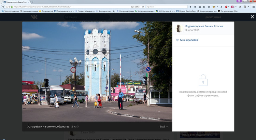Screen dimensions: 256x140
Task: Click the green padlock security icon
Action: click(x=12, y=7)
